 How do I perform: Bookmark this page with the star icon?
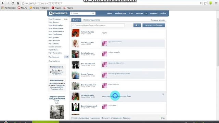205,3
